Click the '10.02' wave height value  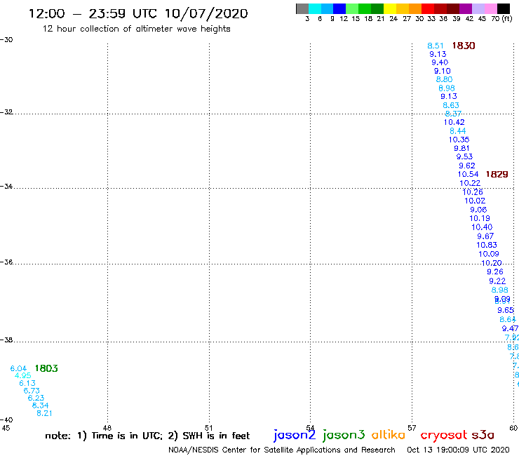pyautogui.click(x=475, y=201)
